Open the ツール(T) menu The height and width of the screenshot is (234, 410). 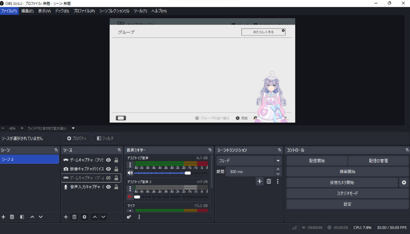[x=141, y=11]
